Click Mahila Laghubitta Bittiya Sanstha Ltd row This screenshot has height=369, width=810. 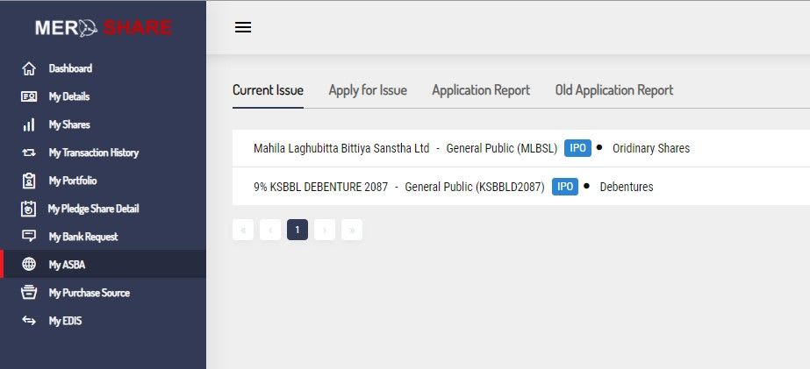coord(521,149)
